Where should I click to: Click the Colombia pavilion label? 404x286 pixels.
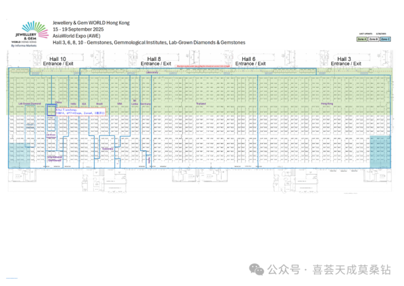click(108, 149)
